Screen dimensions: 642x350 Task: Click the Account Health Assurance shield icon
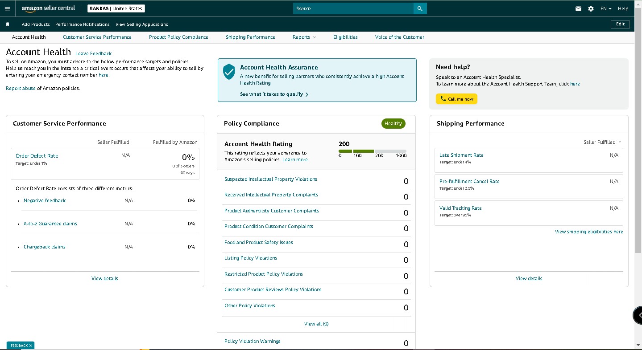[x=229, y=72]
